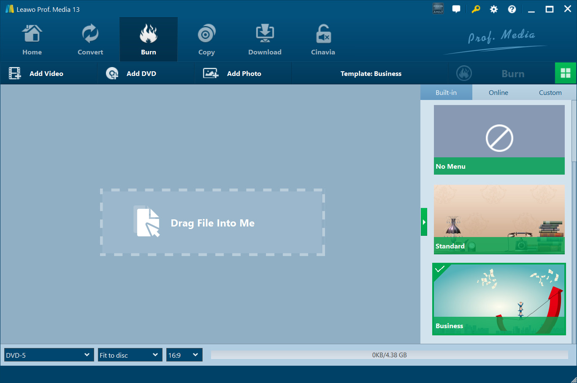Toggle the green grid template panel button

(x=566, y=73)
